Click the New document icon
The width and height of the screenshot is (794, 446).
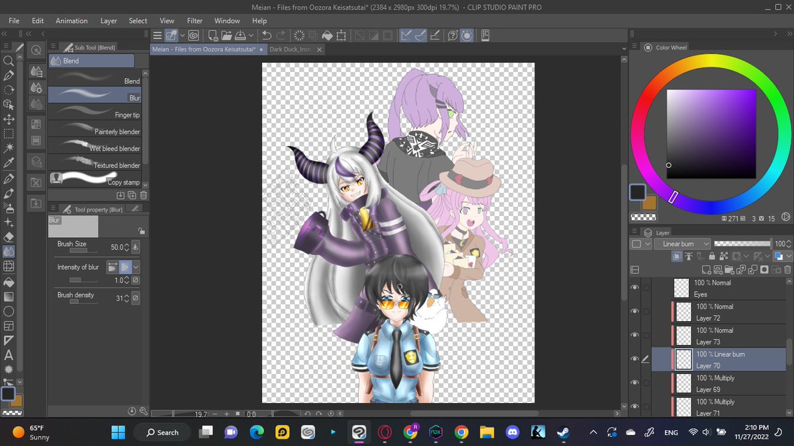coord(213,35)
